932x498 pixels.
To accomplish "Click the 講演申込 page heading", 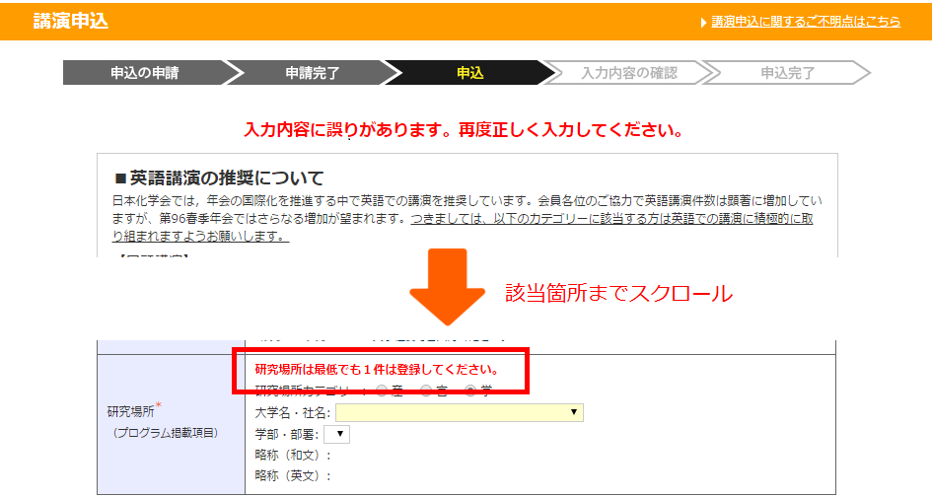I will point(70,21).
